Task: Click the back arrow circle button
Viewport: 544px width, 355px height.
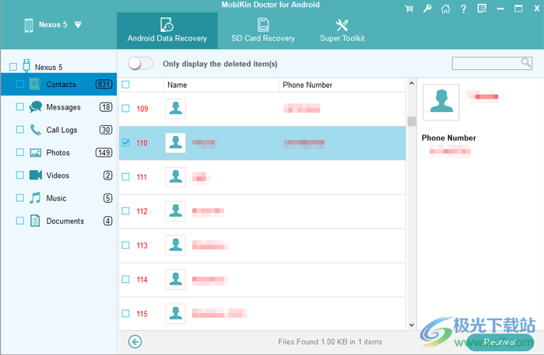Action: (135, 342)
